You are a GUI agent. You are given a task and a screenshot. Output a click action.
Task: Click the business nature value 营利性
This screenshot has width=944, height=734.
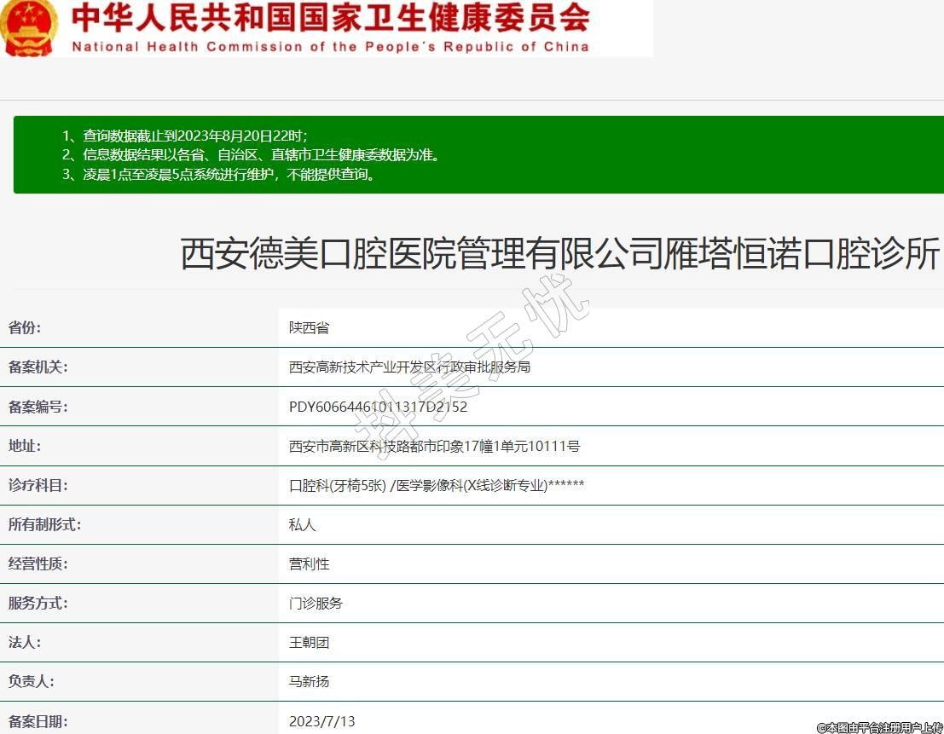tap(309, 564)
